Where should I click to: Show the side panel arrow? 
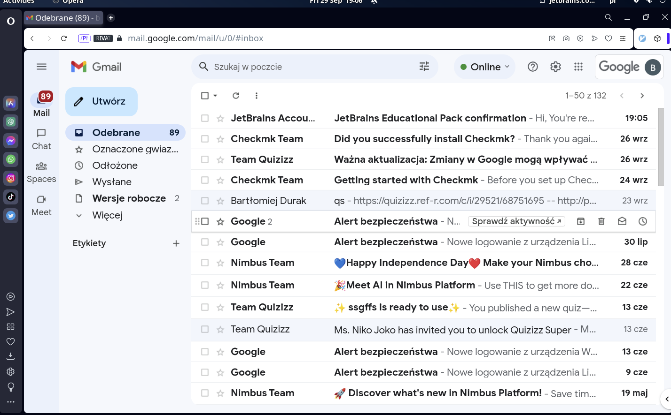[666, 399]
